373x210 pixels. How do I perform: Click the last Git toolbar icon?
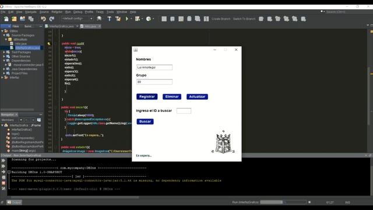coord(303,19)
